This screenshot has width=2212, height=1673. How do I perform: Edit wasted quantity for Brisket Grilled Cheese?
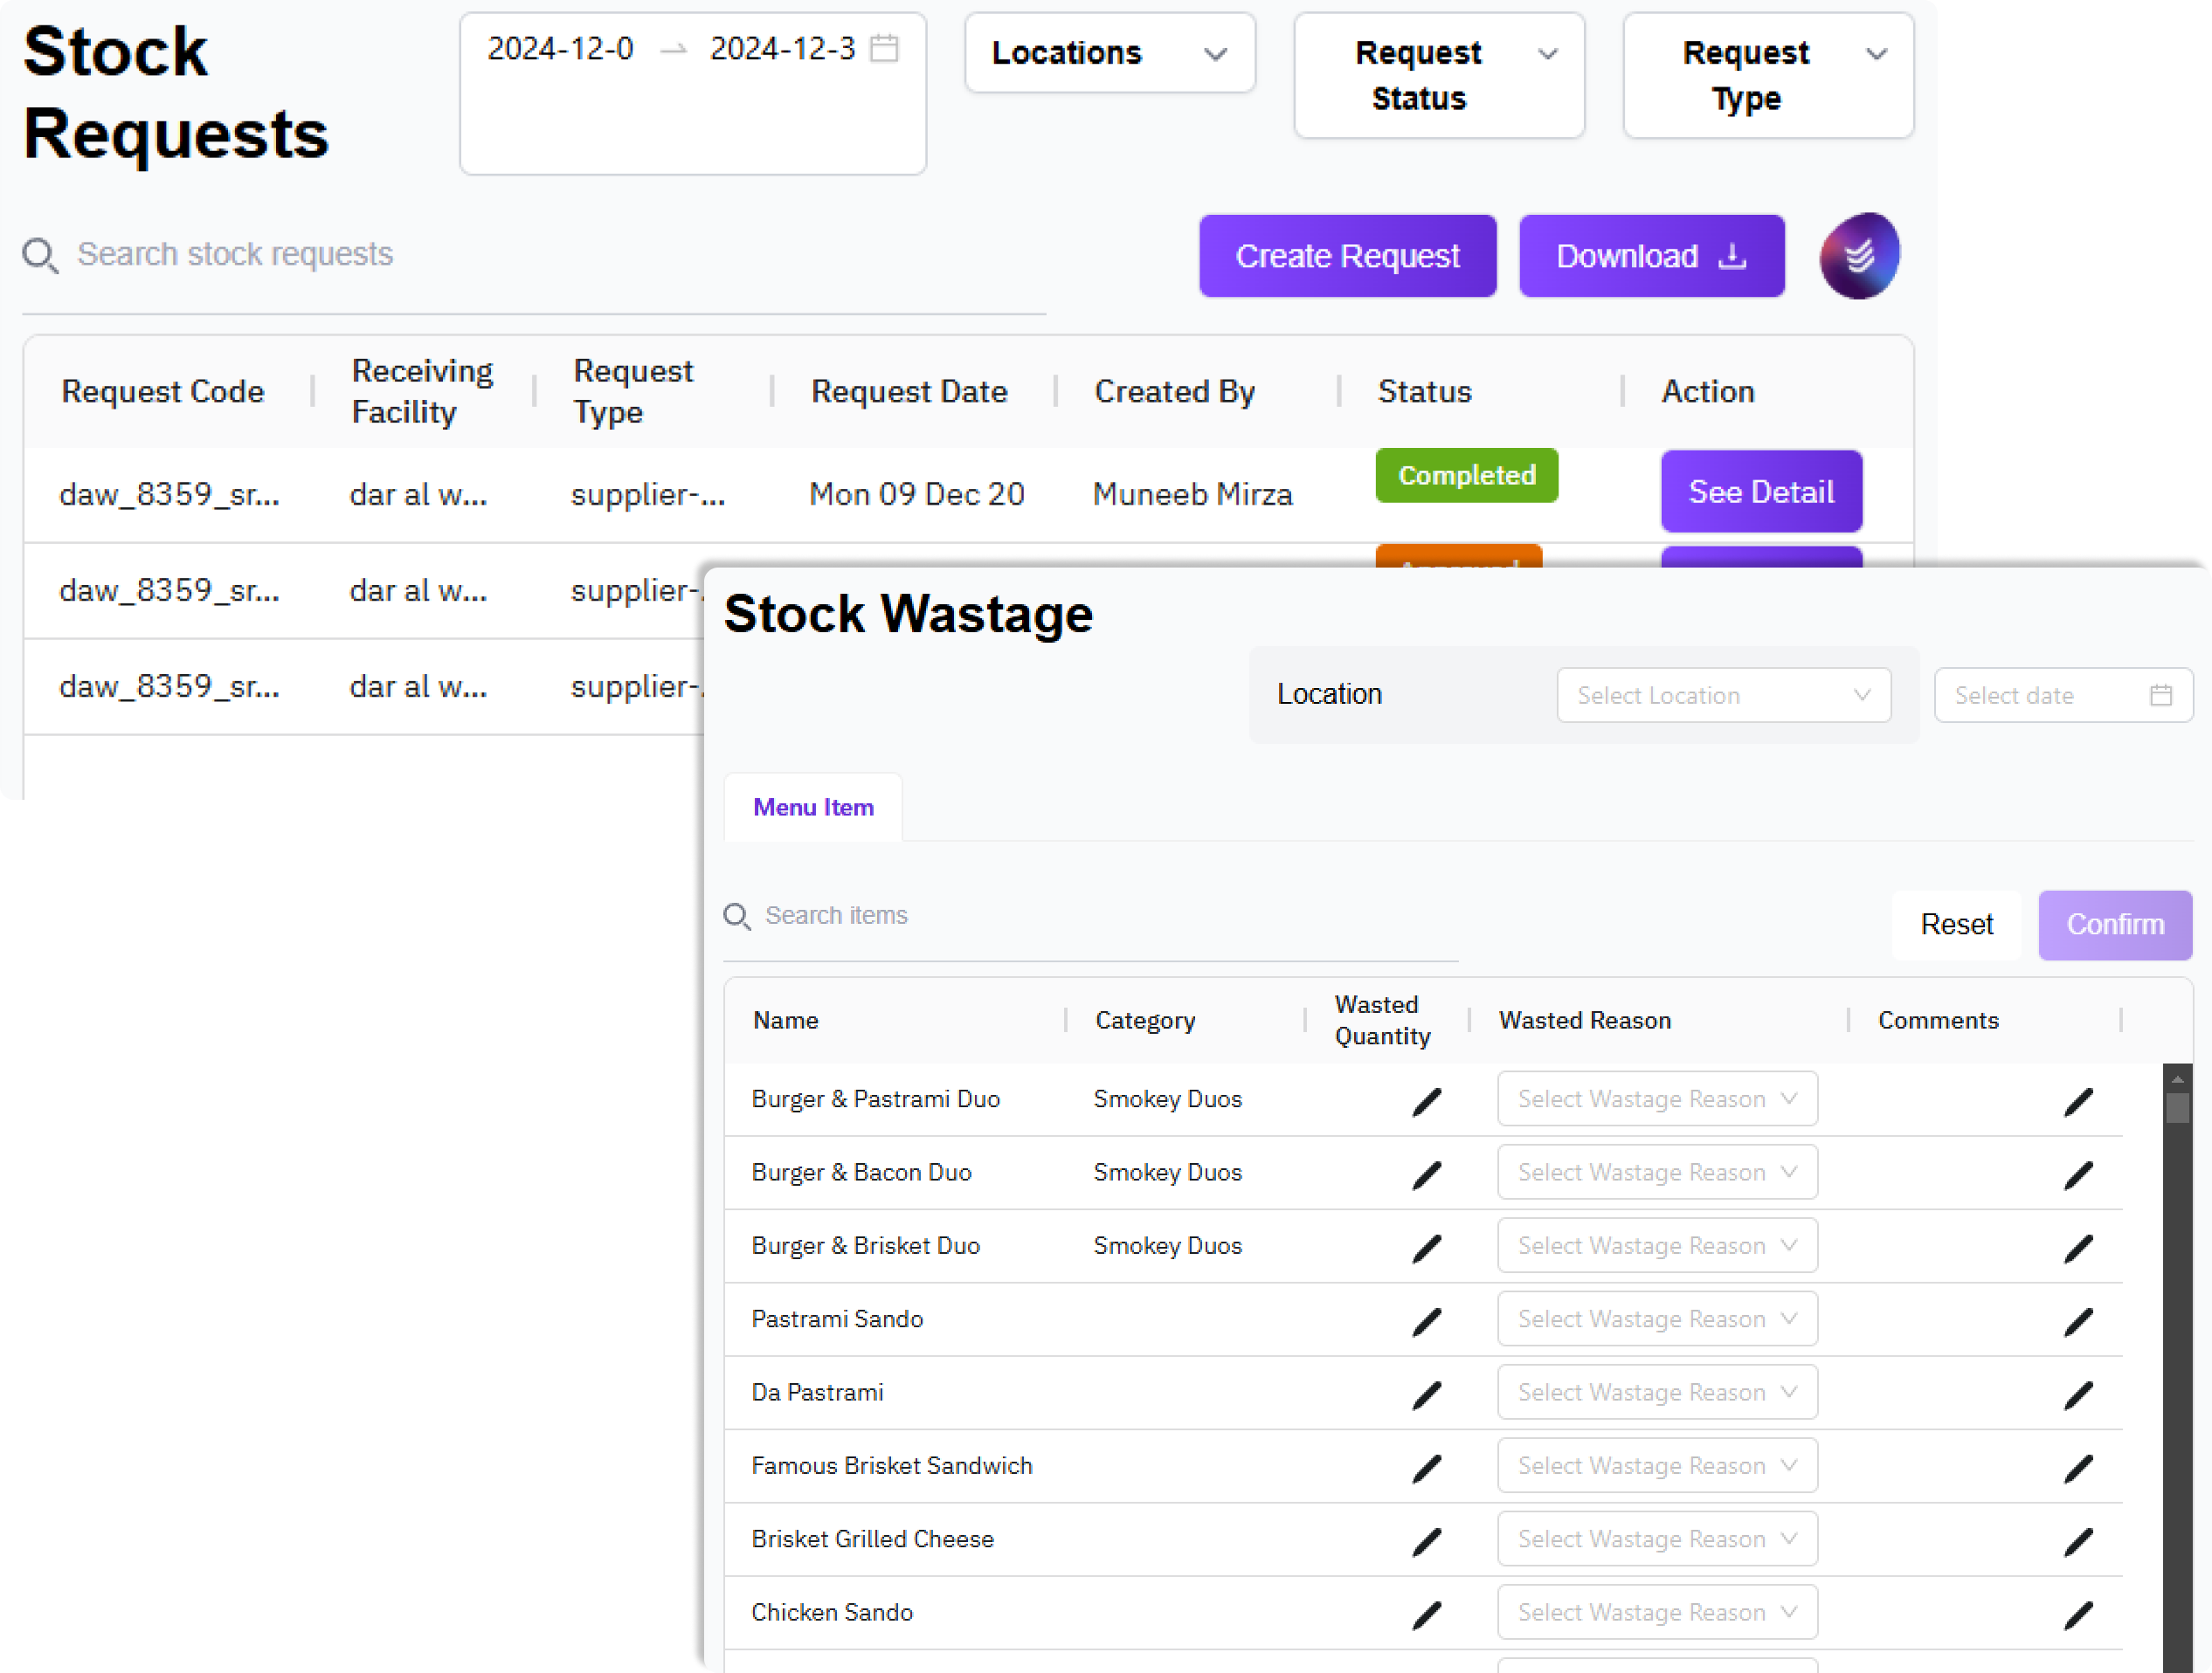[1426, 1541]
